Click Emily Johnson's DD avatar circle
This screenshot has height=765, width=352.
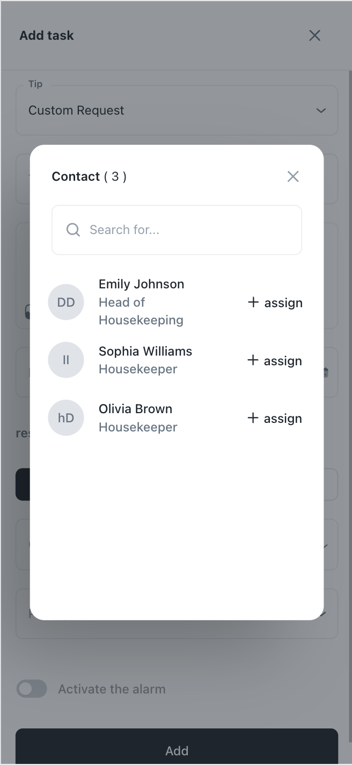[66, 302]
